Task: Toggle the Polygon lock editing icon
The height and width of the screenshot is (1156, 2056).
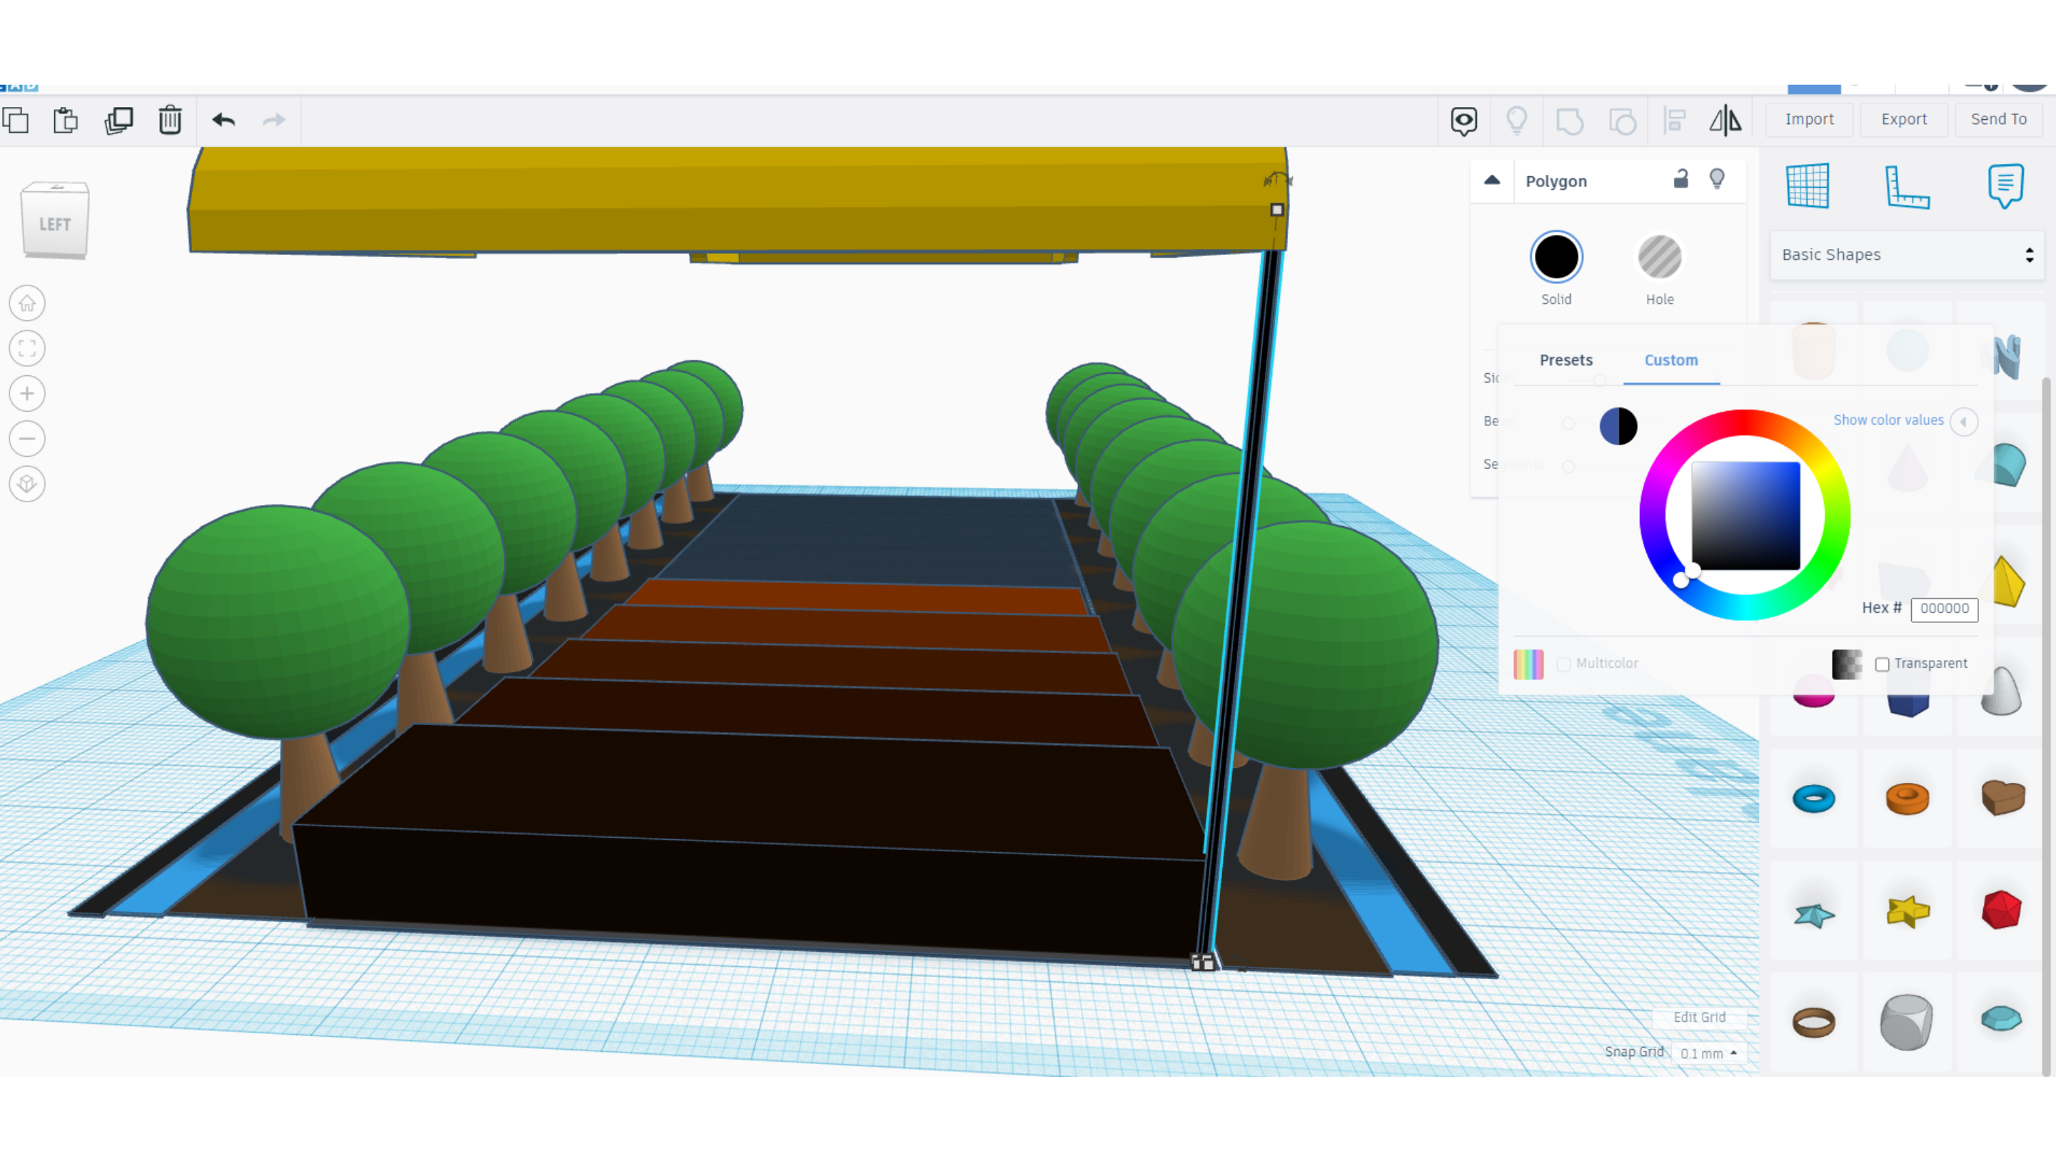Action: coord(1680,180)
